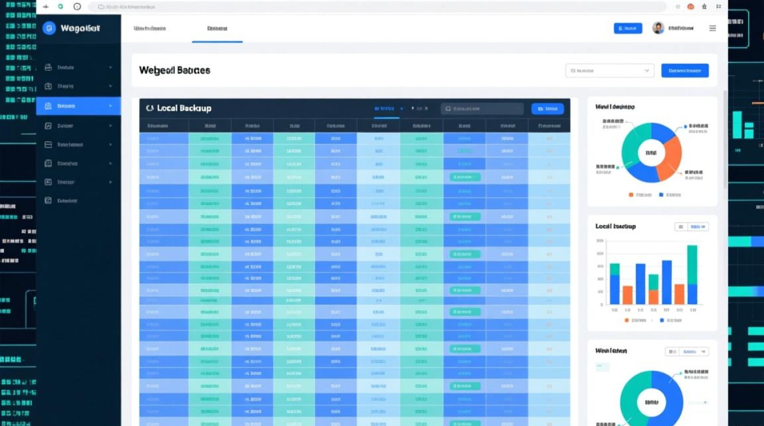
Task: Open the hamburger menu in the header
Action: (712, 28)
